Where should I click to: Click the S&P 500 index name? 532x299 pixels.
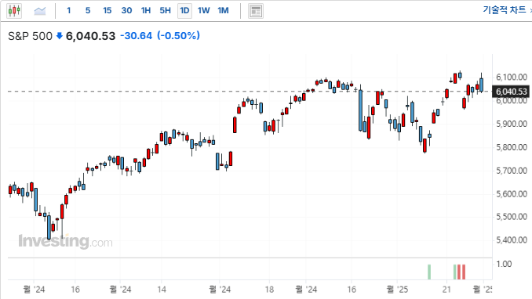pyautogui.click(x=30, y=36)
